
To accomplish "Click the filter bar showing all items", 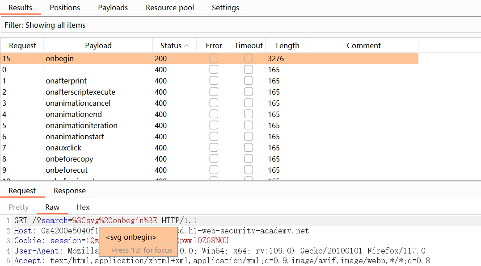I will (240, 25).
